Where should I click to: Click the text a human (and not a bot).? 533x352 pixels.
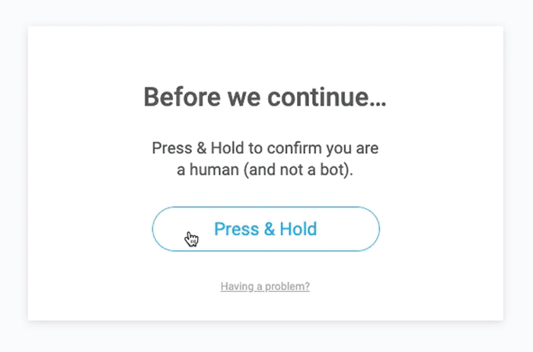(265, 170)
